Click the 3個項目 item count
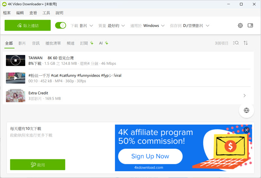The width and height of the screenshot is (261, 178). point(222,43)
